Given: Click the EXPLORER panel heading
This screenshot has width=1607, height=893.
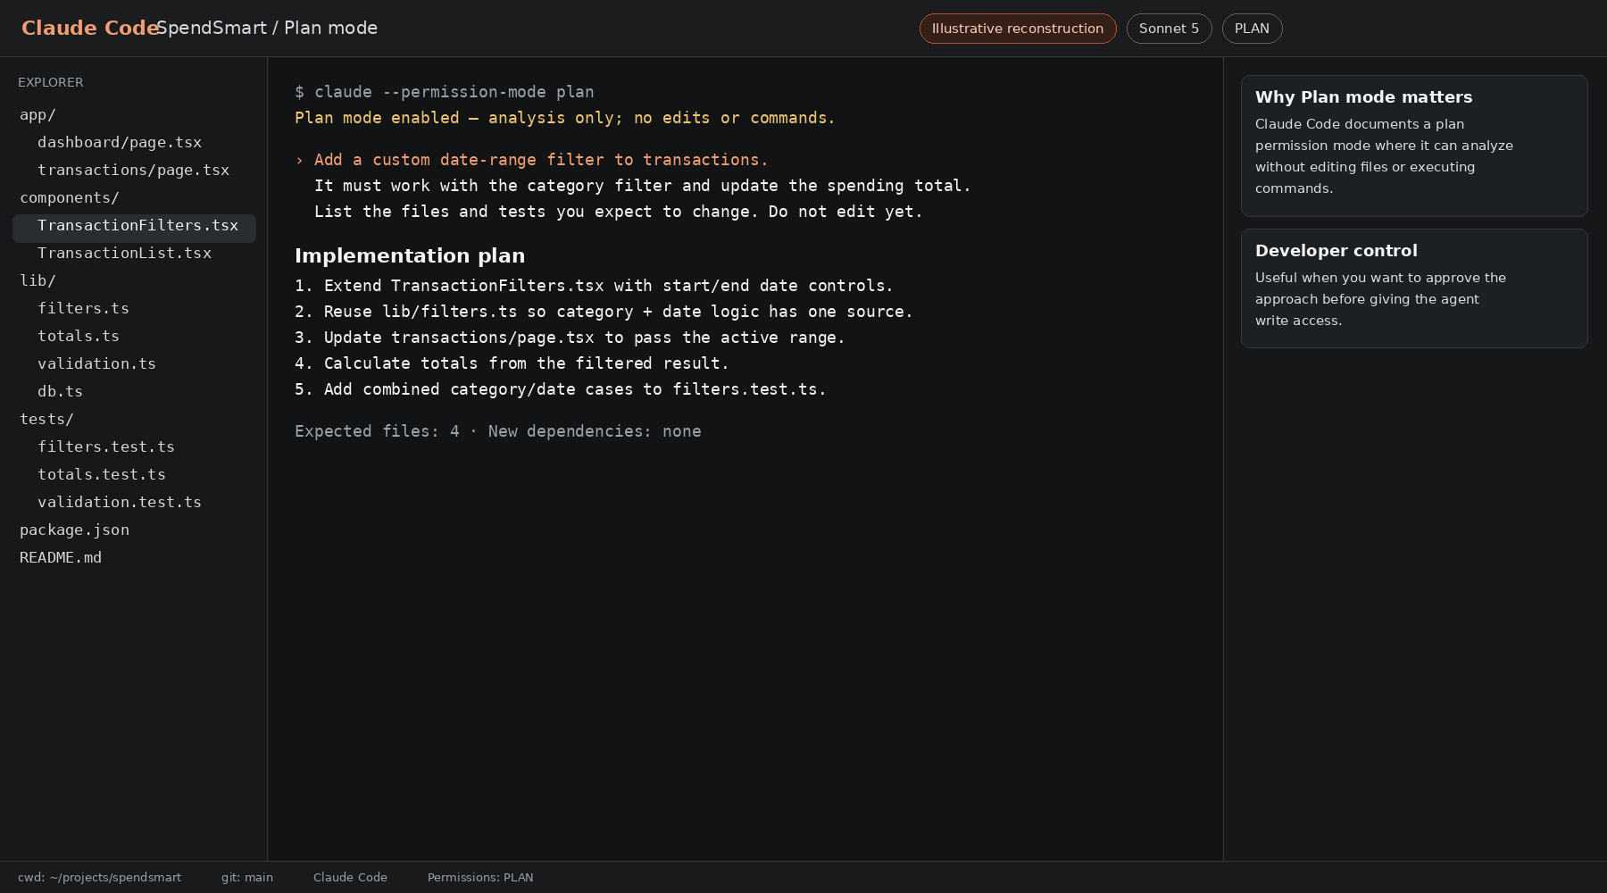Looking at the screenshot, I should click(51, 82).
